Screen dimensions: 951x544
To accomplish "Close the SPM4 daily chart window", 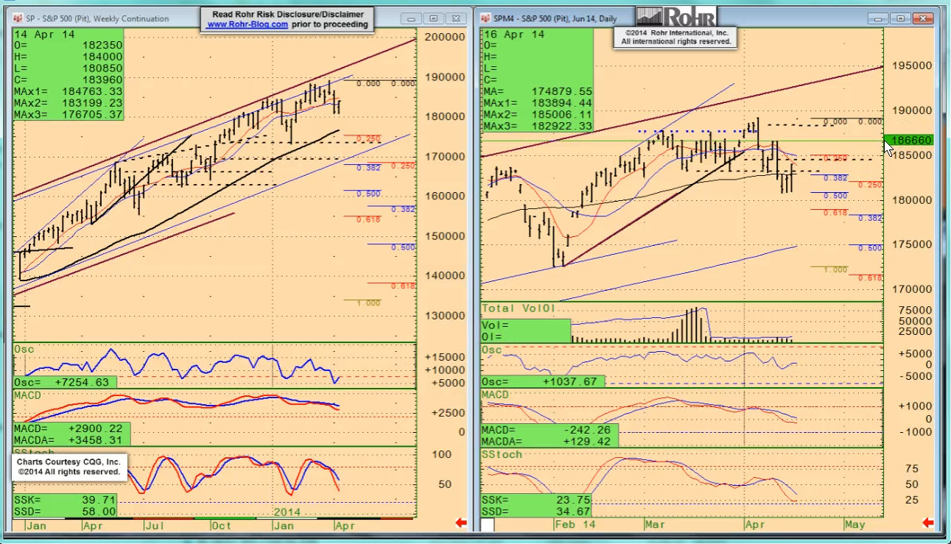I will [922, 18].
